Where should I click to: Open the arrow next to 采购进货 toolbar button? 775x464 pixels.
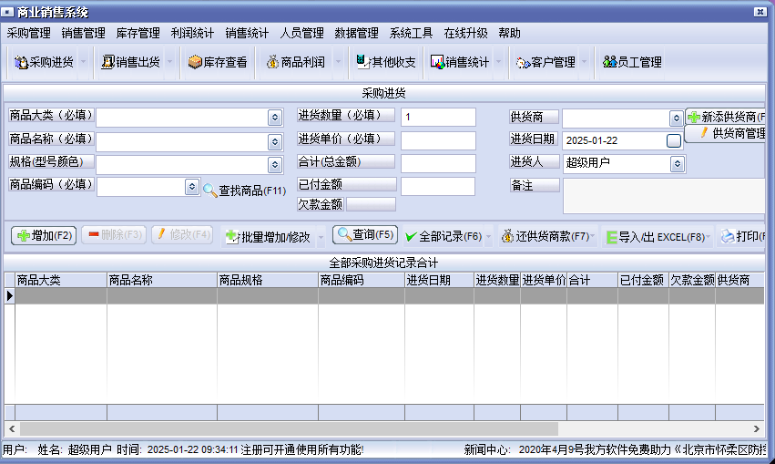(83, 62)
